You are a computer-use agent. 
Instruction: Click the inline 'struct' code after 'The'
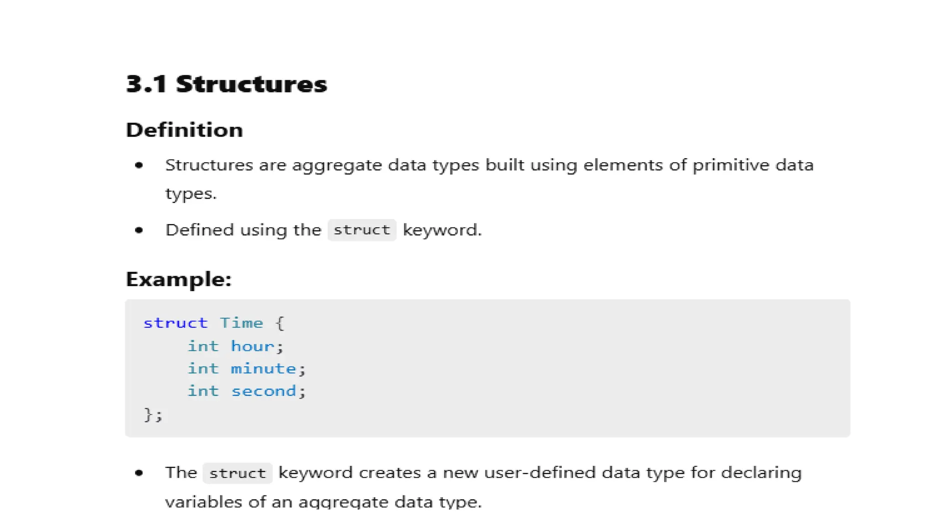[x=237, y=473]
